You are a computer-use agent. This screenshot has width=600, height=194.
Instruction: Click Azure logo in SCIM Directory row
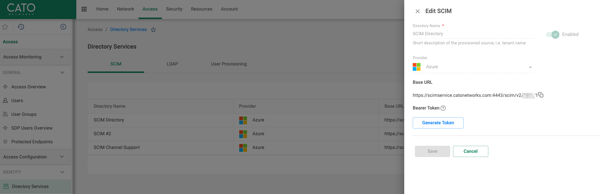(x=243, y=120)
